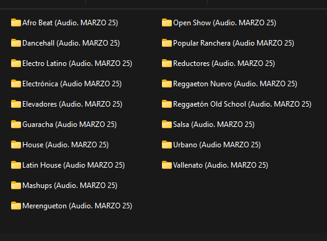Select the name 'Merengueton (Audio. MARZO 25)'
Image resolution: width=327 pixels, height=241 pixels.
(x=77, y=206)
